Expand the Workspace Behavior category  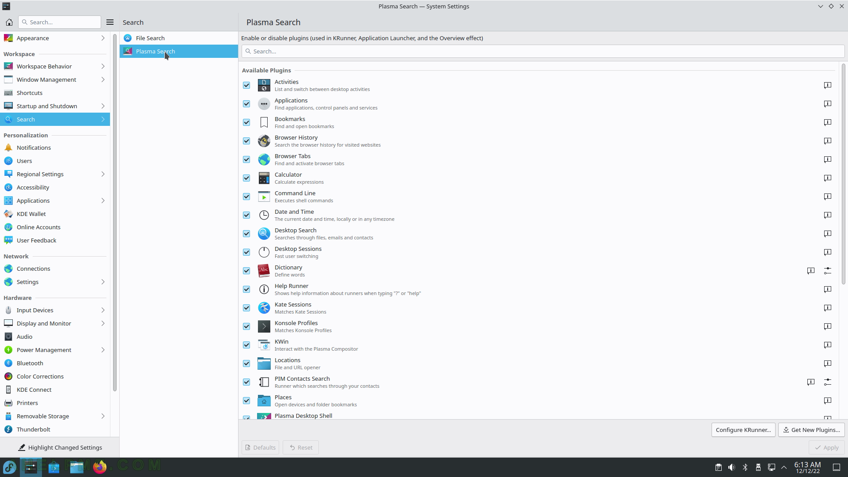tap(55, 66)
